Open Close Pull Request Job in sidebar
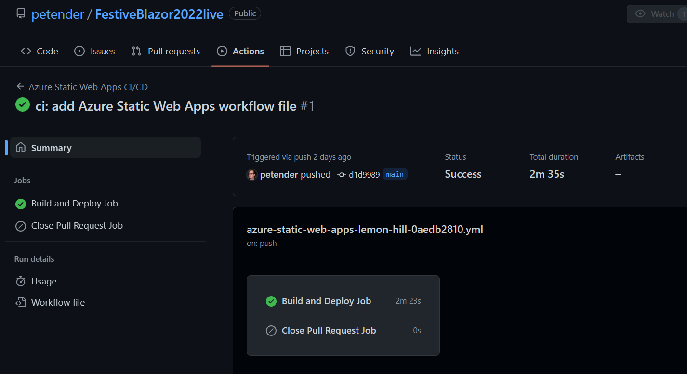Image resolution: width=687 pixels, height=374 pixels. [77, 226]
